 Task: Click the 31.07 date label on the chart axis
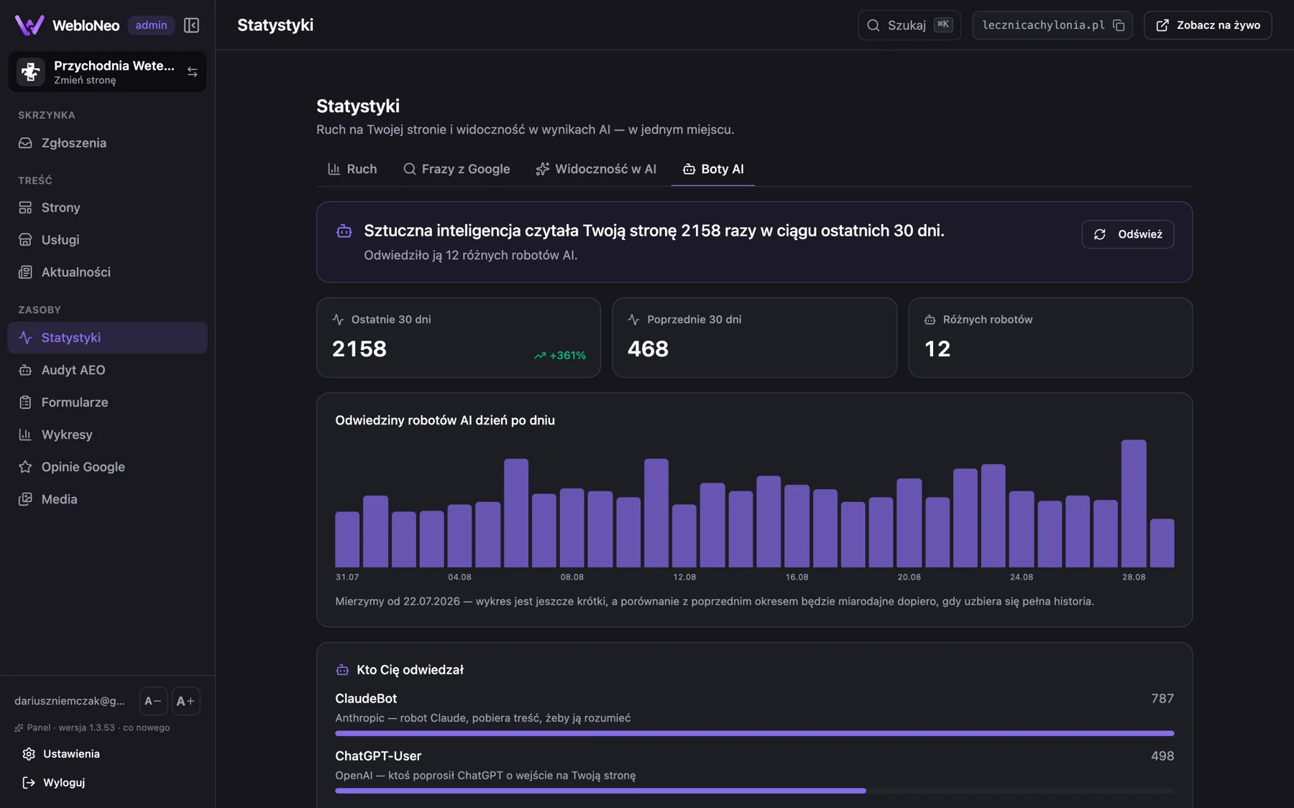click(347, 577)
